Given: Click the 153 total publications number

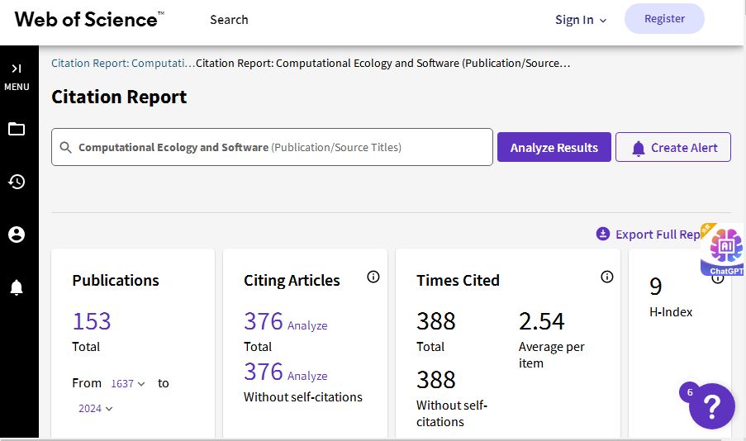Looking at the screenshot, I should point(92,321).
